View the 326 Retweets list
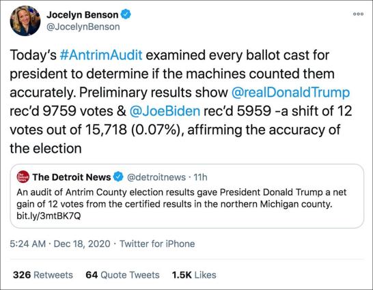Screen dimensions: 373x290 coord(43,275)
